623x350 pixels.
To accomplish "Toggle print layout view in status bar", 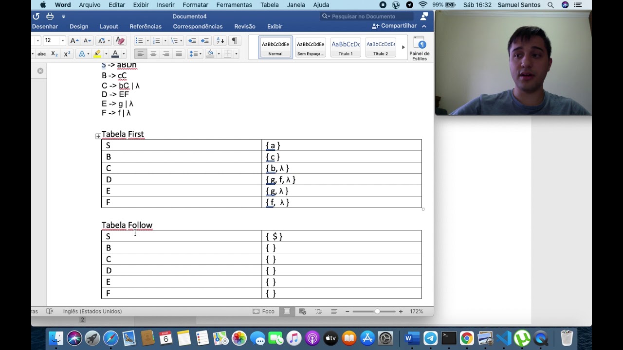I will pyautogui.click(x=287, y=311).
